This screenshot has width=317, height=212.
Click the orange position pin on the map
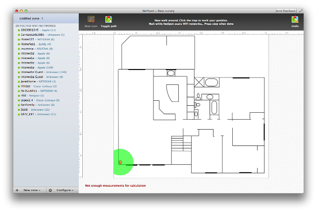pos(120,162)
